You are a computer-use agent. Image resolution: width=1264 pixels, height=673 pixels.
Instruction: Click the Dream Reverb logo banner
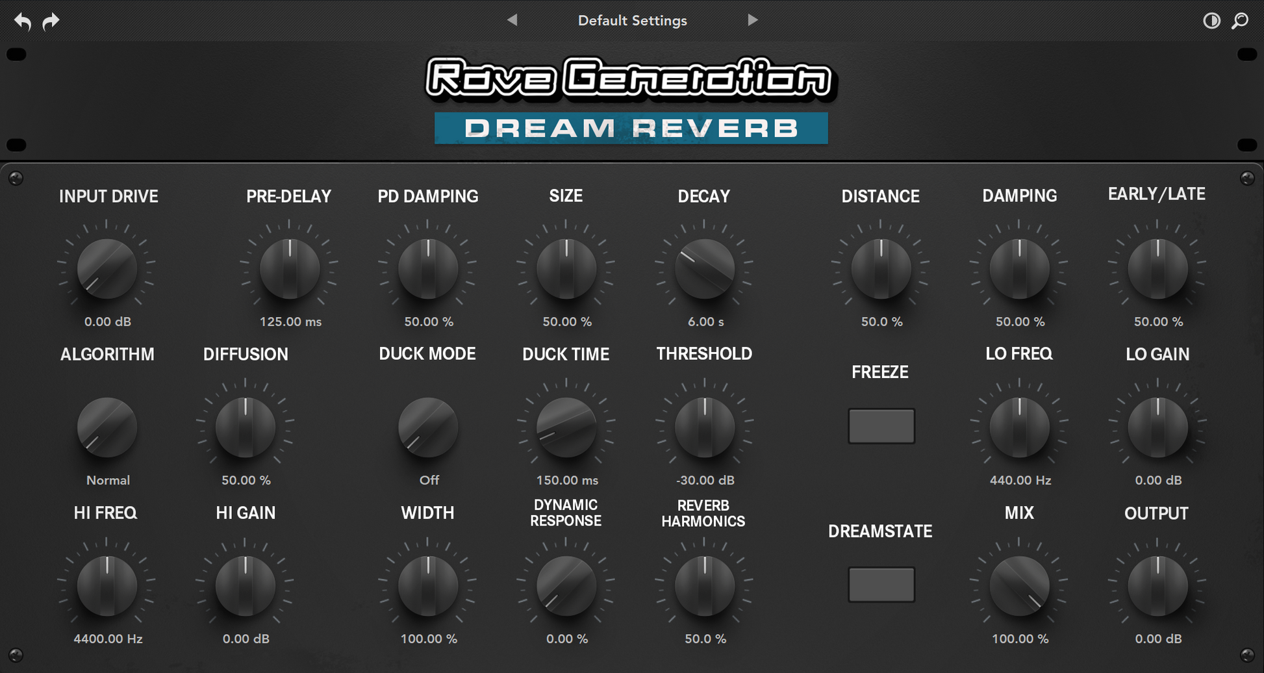click(x=631, y=128)
